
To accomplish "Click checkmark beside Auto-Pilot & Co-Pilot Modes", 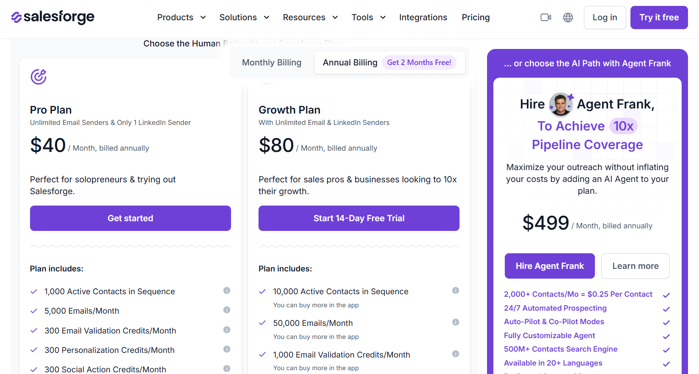I will coord(666,323).
